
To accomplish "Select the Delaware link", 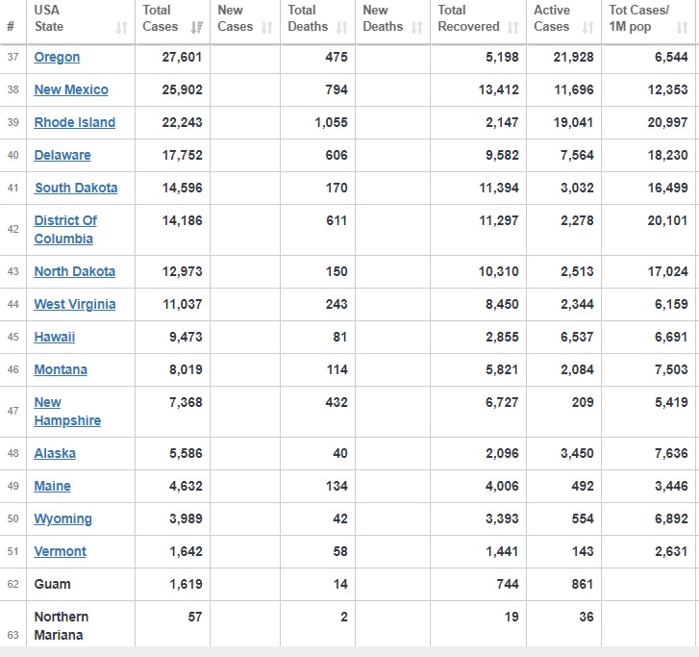I will [62, 155].
